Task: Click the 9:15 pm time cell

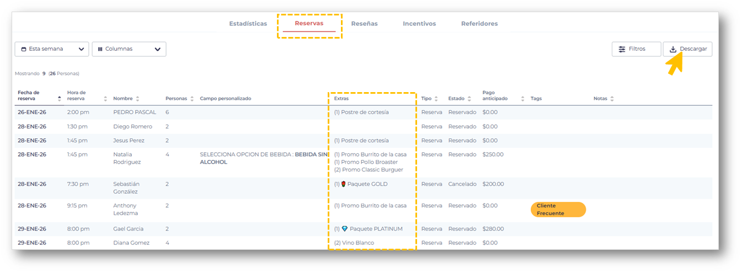Action: [x=77, y=205]
